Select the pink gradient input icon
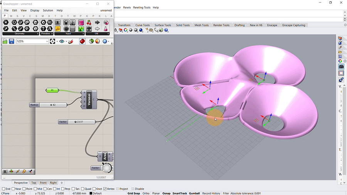347x195 pixels. pyautogui.click(x=81, y=22)
